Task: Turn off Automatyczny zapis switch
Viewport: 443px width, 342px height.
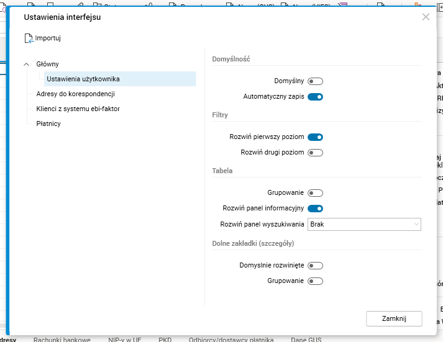Action: (x=316, y=97)
